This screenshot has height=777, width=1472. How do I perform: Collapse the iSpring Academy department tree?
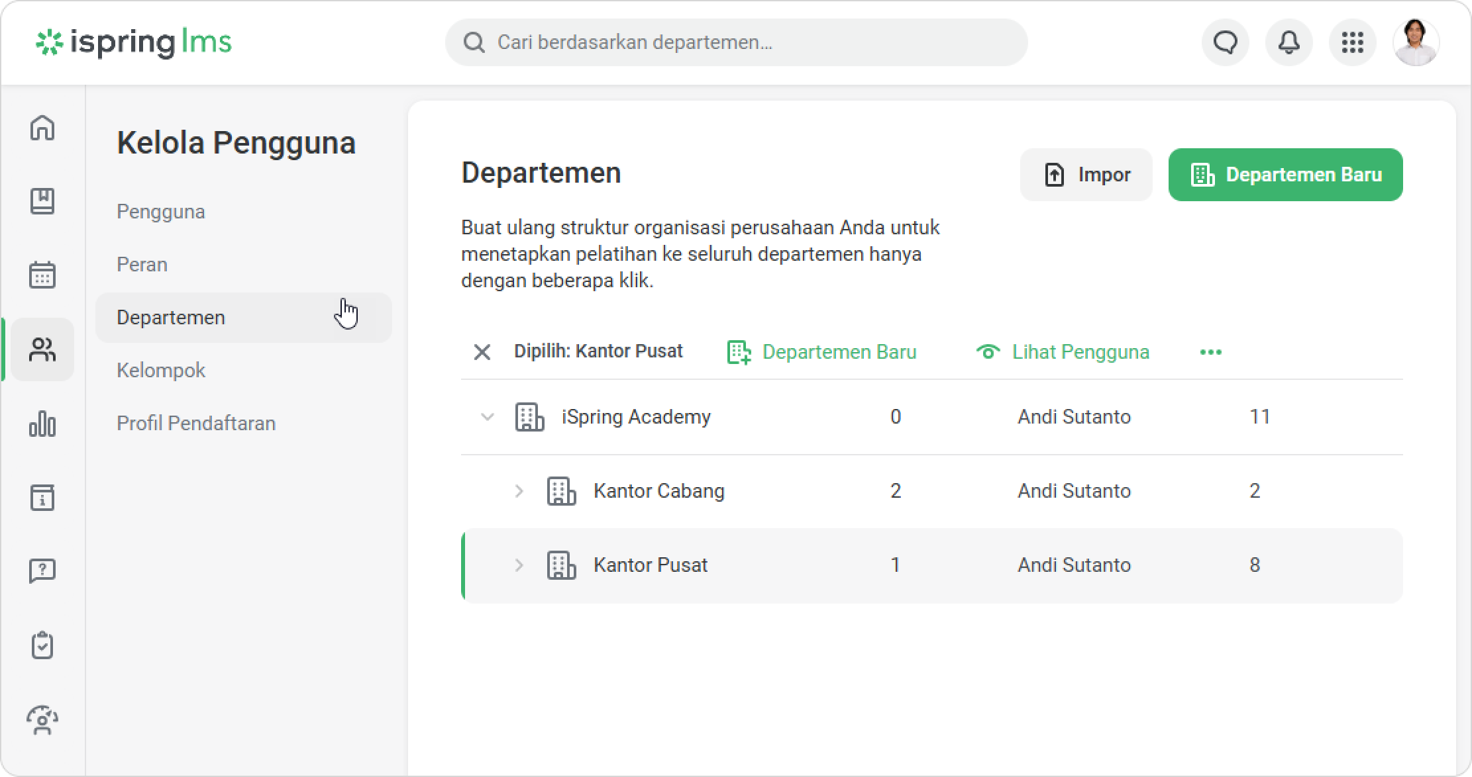pos(487,417)
